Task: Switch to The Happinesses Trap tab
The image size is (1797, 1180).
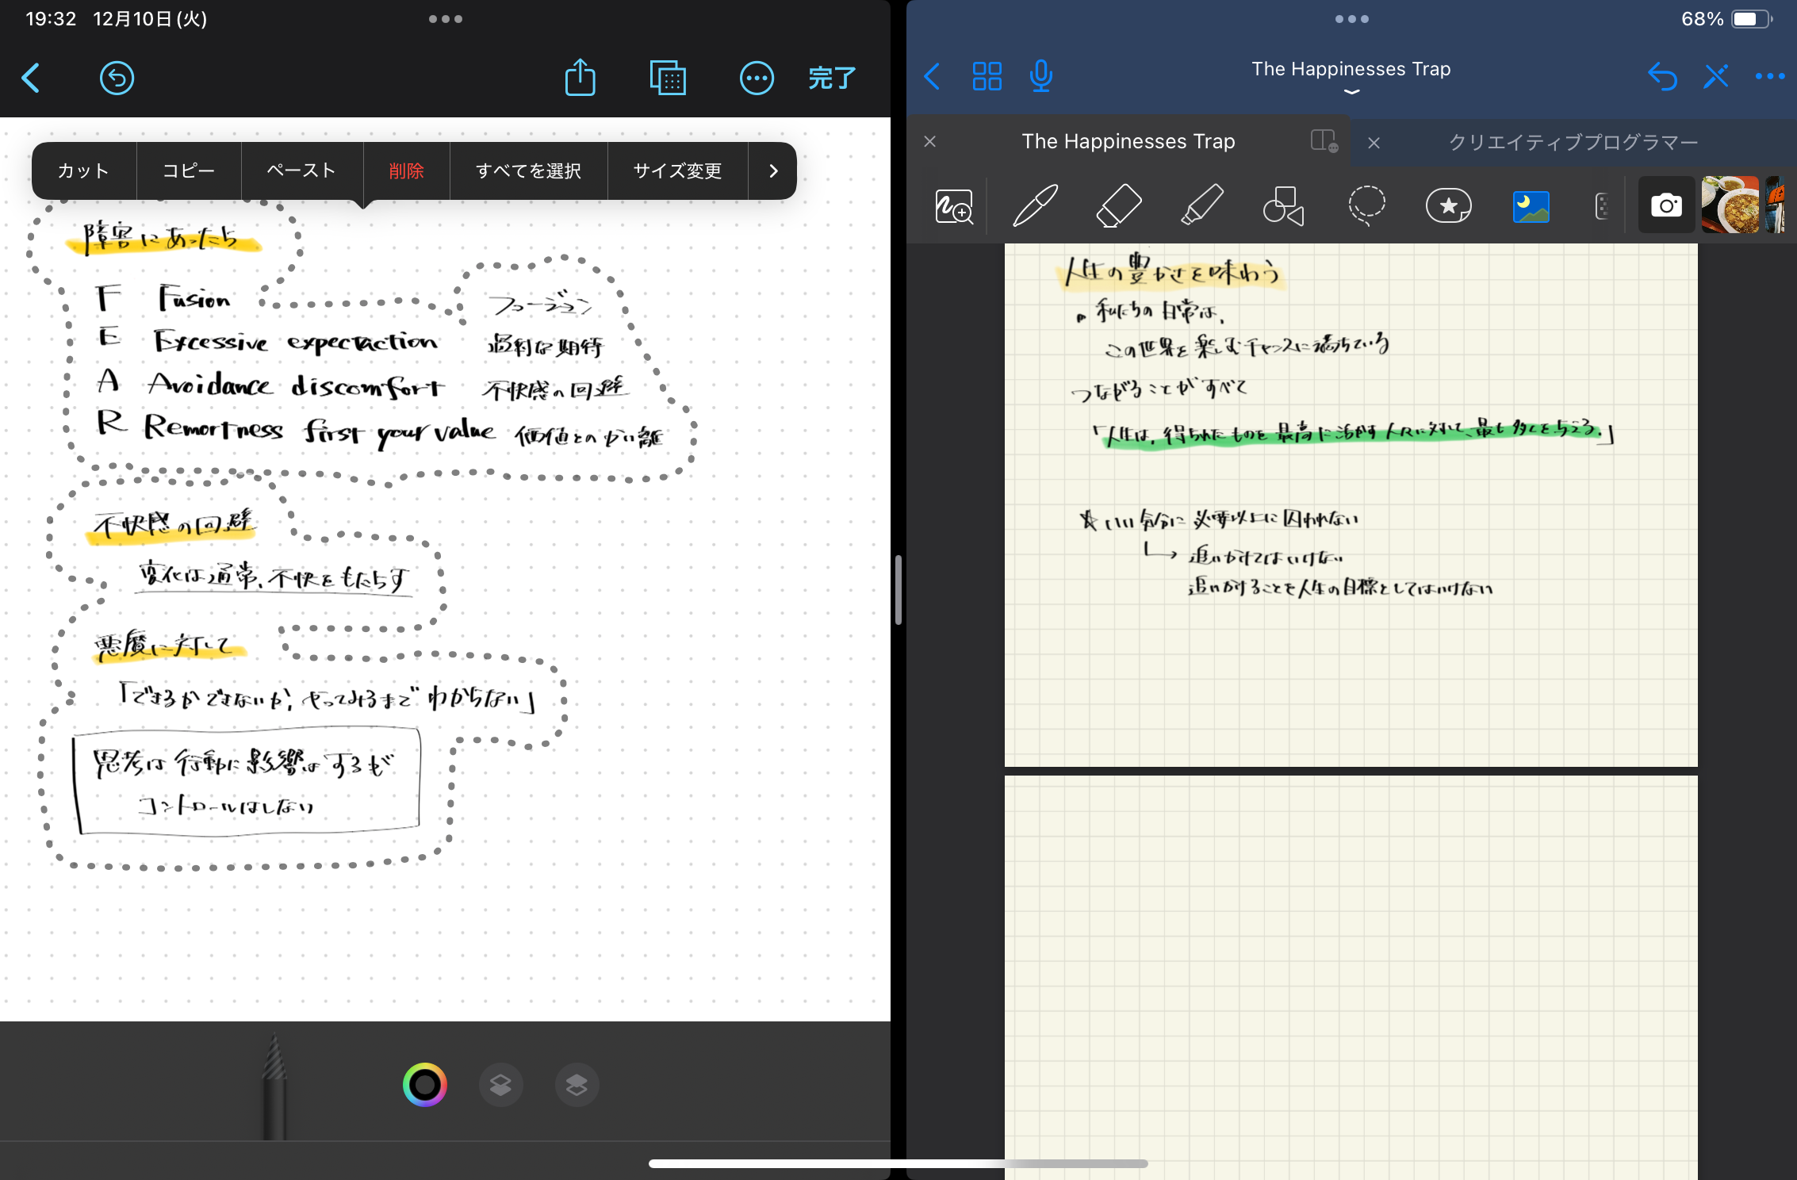Action: [x=1128, y=141]
